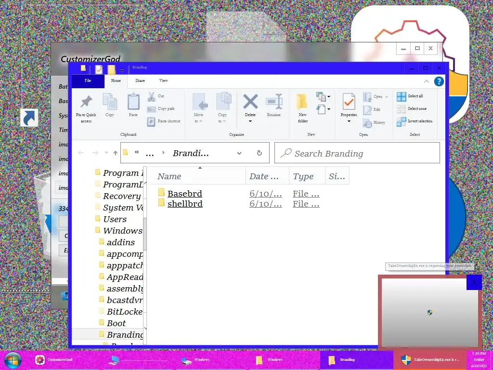Collapse the ribbon with chevron
The width and height of the screenshot is (493, 370).
point(427,81)
